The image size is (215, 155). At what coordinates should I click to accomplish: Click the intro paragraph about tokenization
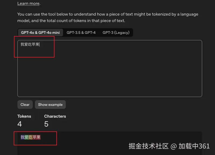point(107,17)
